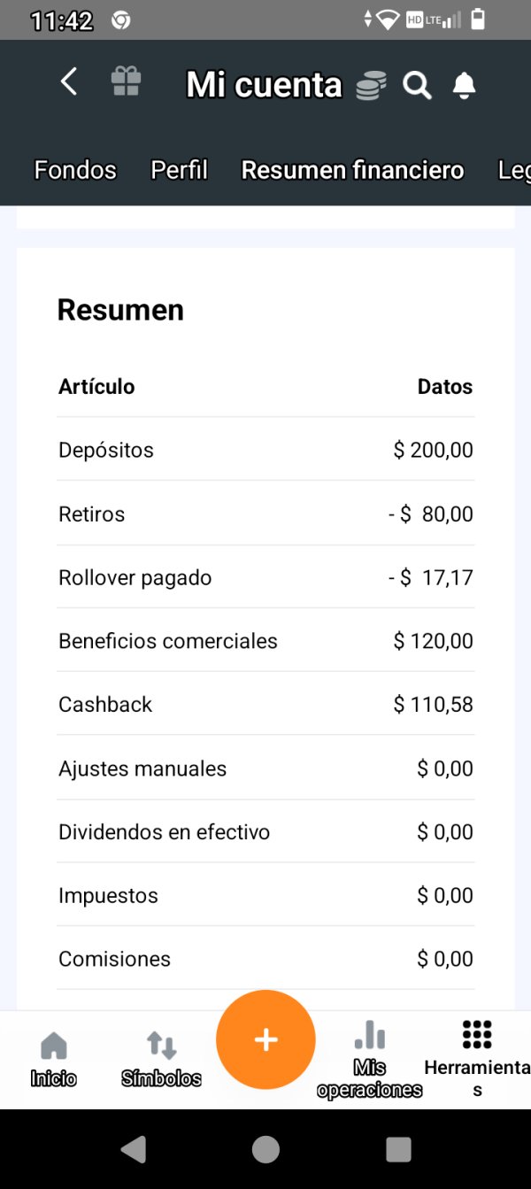Screen dimensions: 531x1189
Task: Open Herramientas grid icon
Action: pyautogui.click(x=477, y=1034)
